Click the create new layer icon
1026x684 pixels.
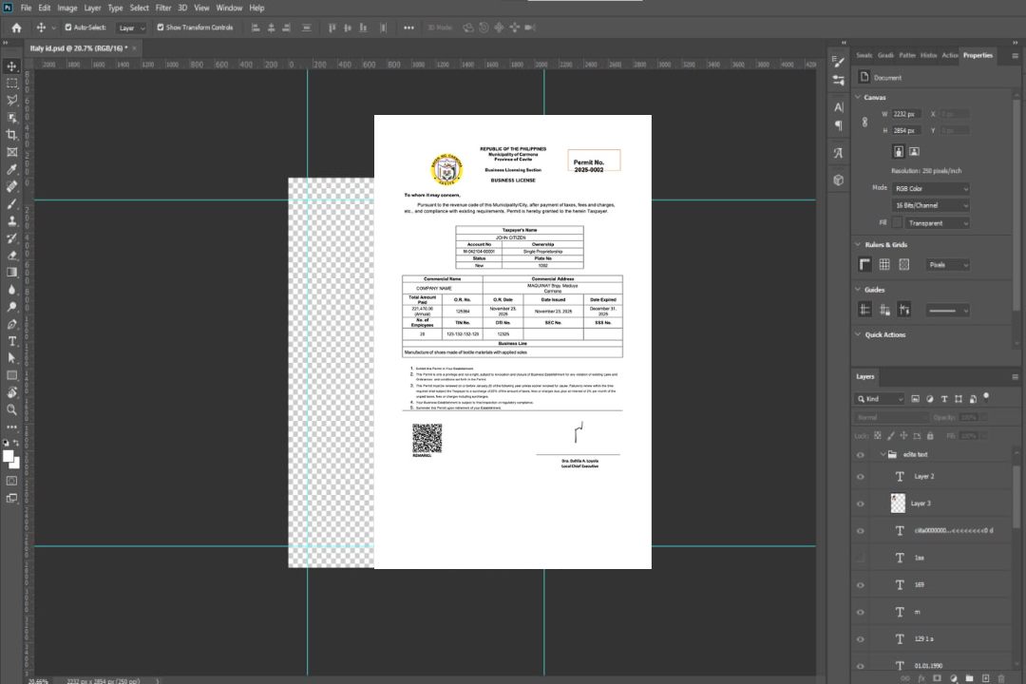[985, 678]
